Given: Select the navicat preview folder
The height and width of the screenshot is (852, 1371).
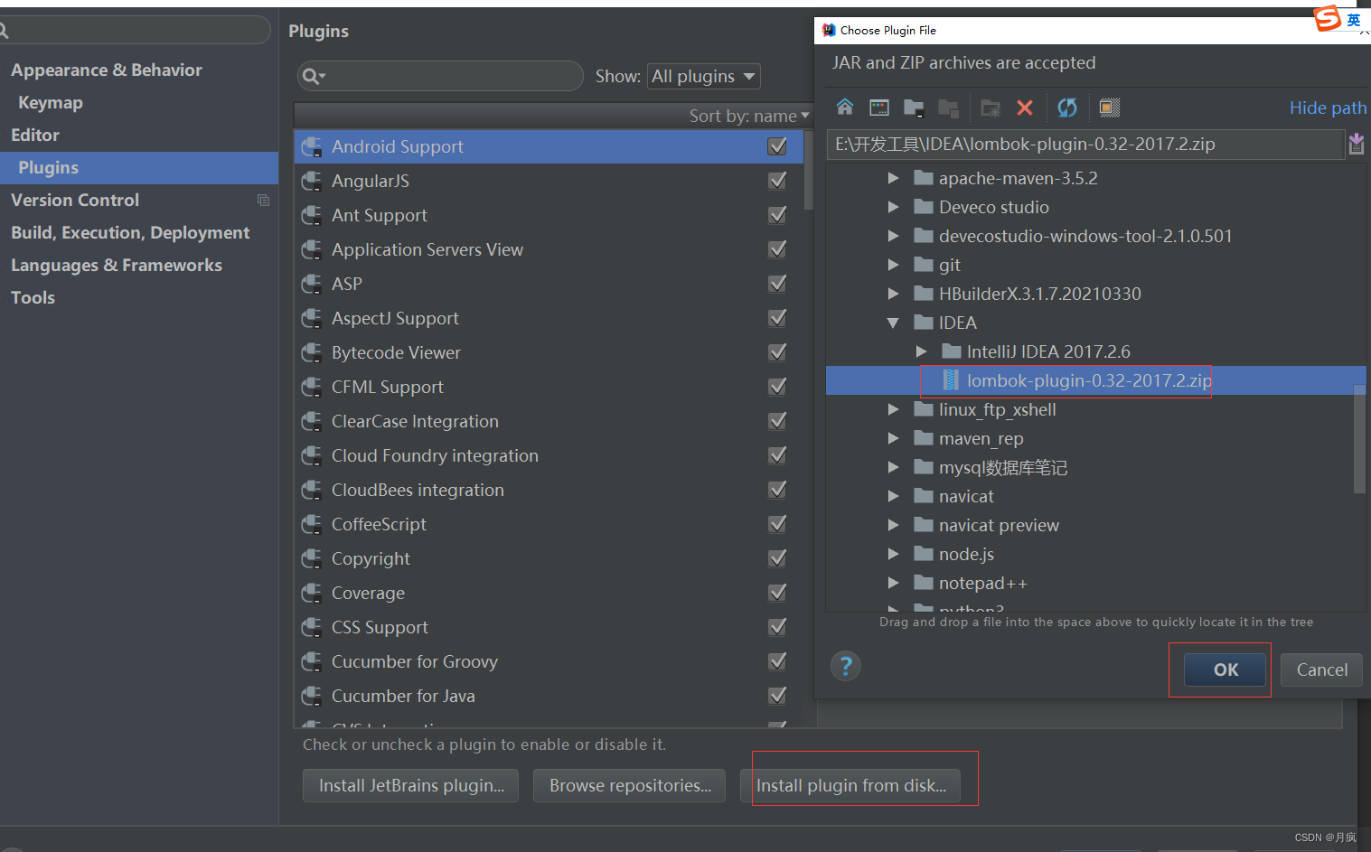Looking at the screenshot, I should pyautogui.click(x=999, y=525).
